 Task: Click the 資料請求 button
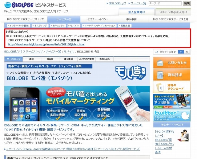[x=172, y=75]
